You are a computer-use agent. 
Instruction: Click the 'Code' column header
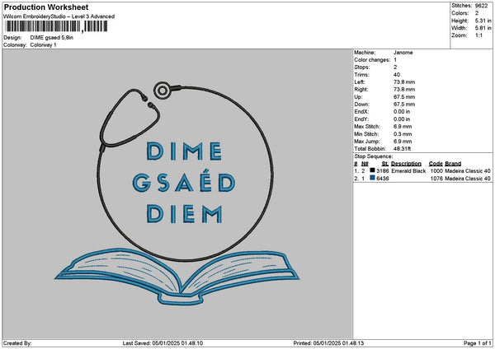point(436,164)
